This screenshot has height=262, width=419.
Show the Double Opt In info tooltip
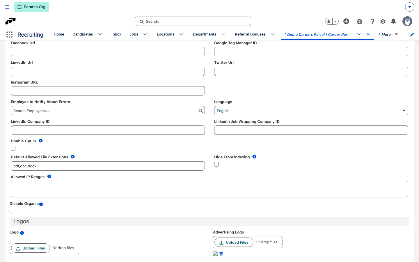point(41,141)
